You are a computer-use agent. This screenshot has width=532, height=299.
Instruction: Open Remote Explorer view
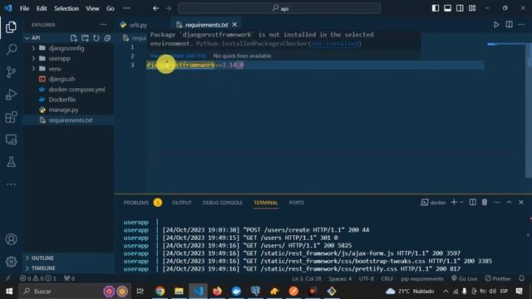coord(11,140)
